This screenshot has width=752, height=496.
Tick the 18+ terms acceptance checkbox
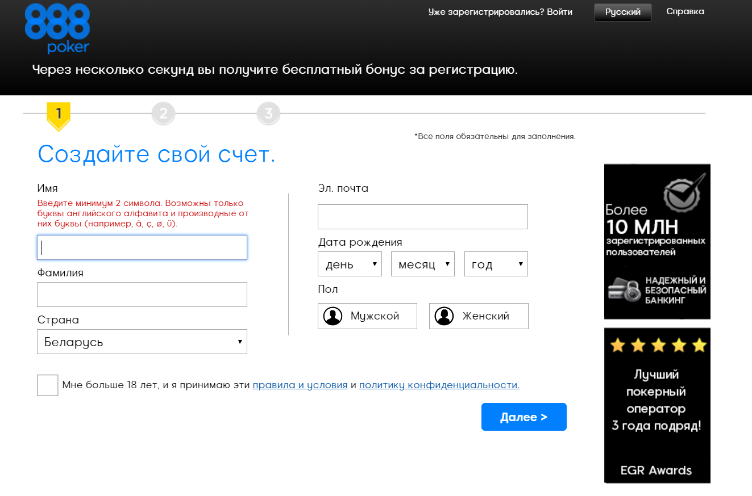click(48, 385)
